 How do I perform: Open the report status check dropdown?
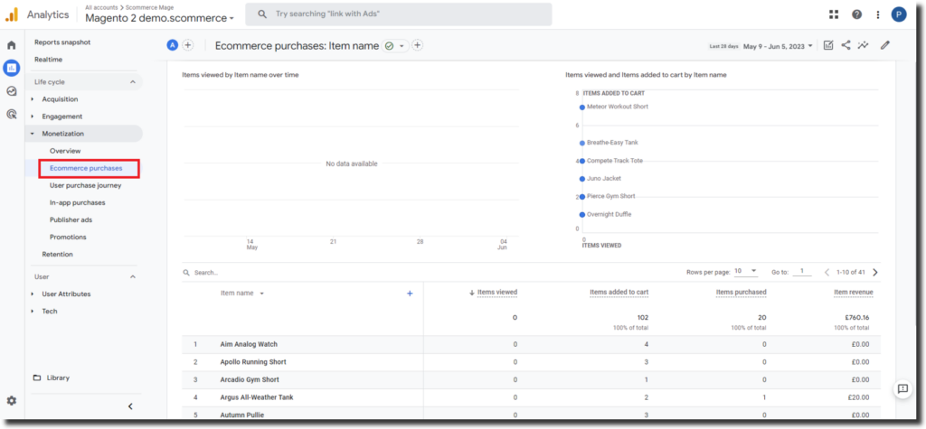pos(396,45)
